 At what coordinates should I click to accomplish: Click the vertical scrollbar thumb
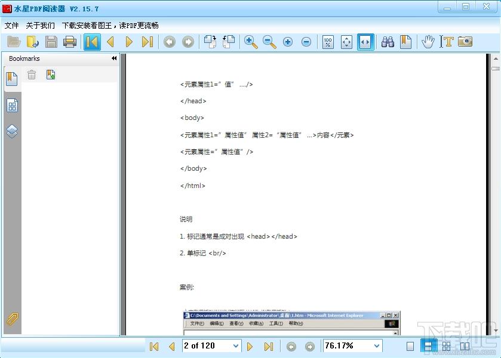(x=496, y=69)
